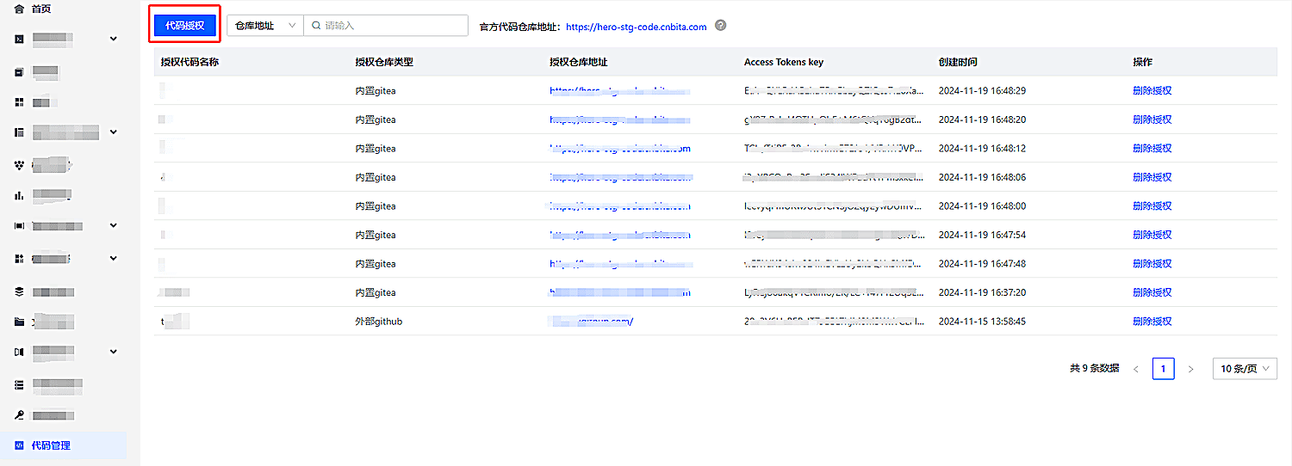Click the table-layout sidebar icon
This screenshot has height=466, width=1292.
(x=19, y=132)
